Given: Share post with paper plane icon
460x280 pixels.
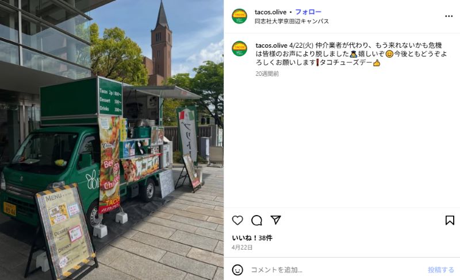Looking at the screenshot, I should 276,220.
